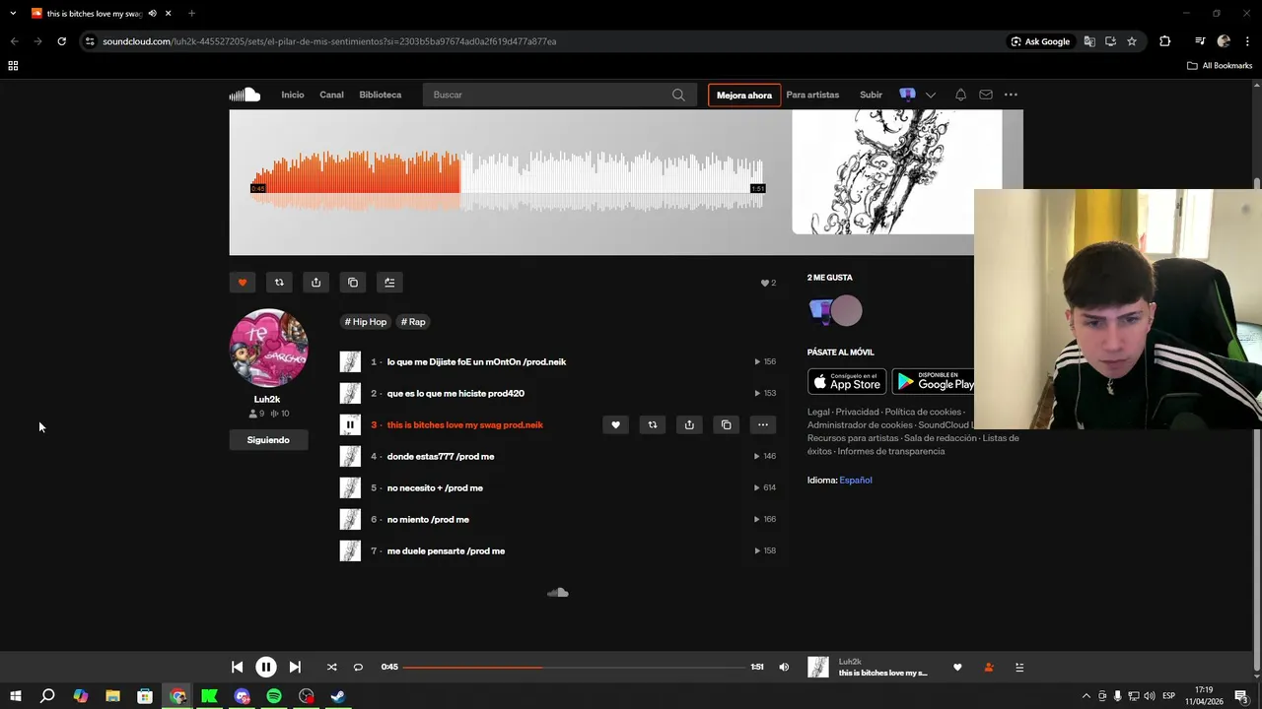Viewport: 1262px width, 709px height.
Task: Bookmark page with the star icon
Action: coord(1132,41)
